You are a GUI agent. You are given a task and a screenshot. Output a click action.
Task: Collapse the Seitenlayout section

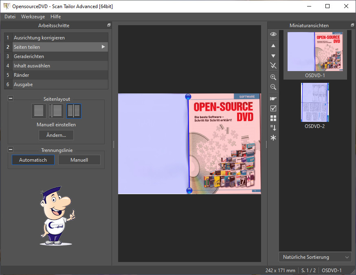click(11, 99)
